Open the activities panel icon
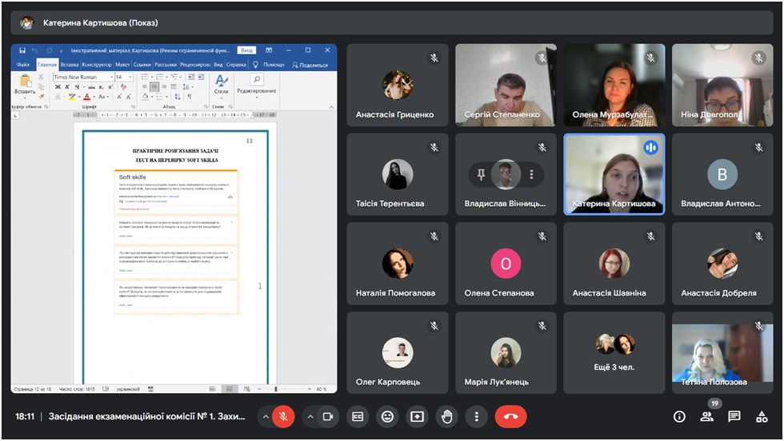Image resolution: width=784 pixels, height=441 pixels. tap(762, 416)
